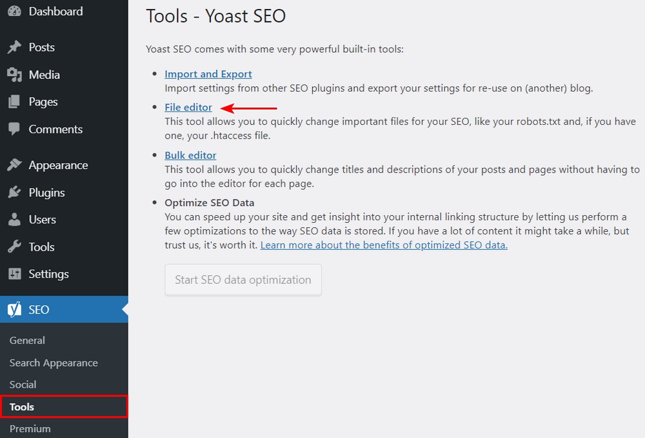
Task: Navigate to Pages in the sidebar
Action: pos(43,102)
